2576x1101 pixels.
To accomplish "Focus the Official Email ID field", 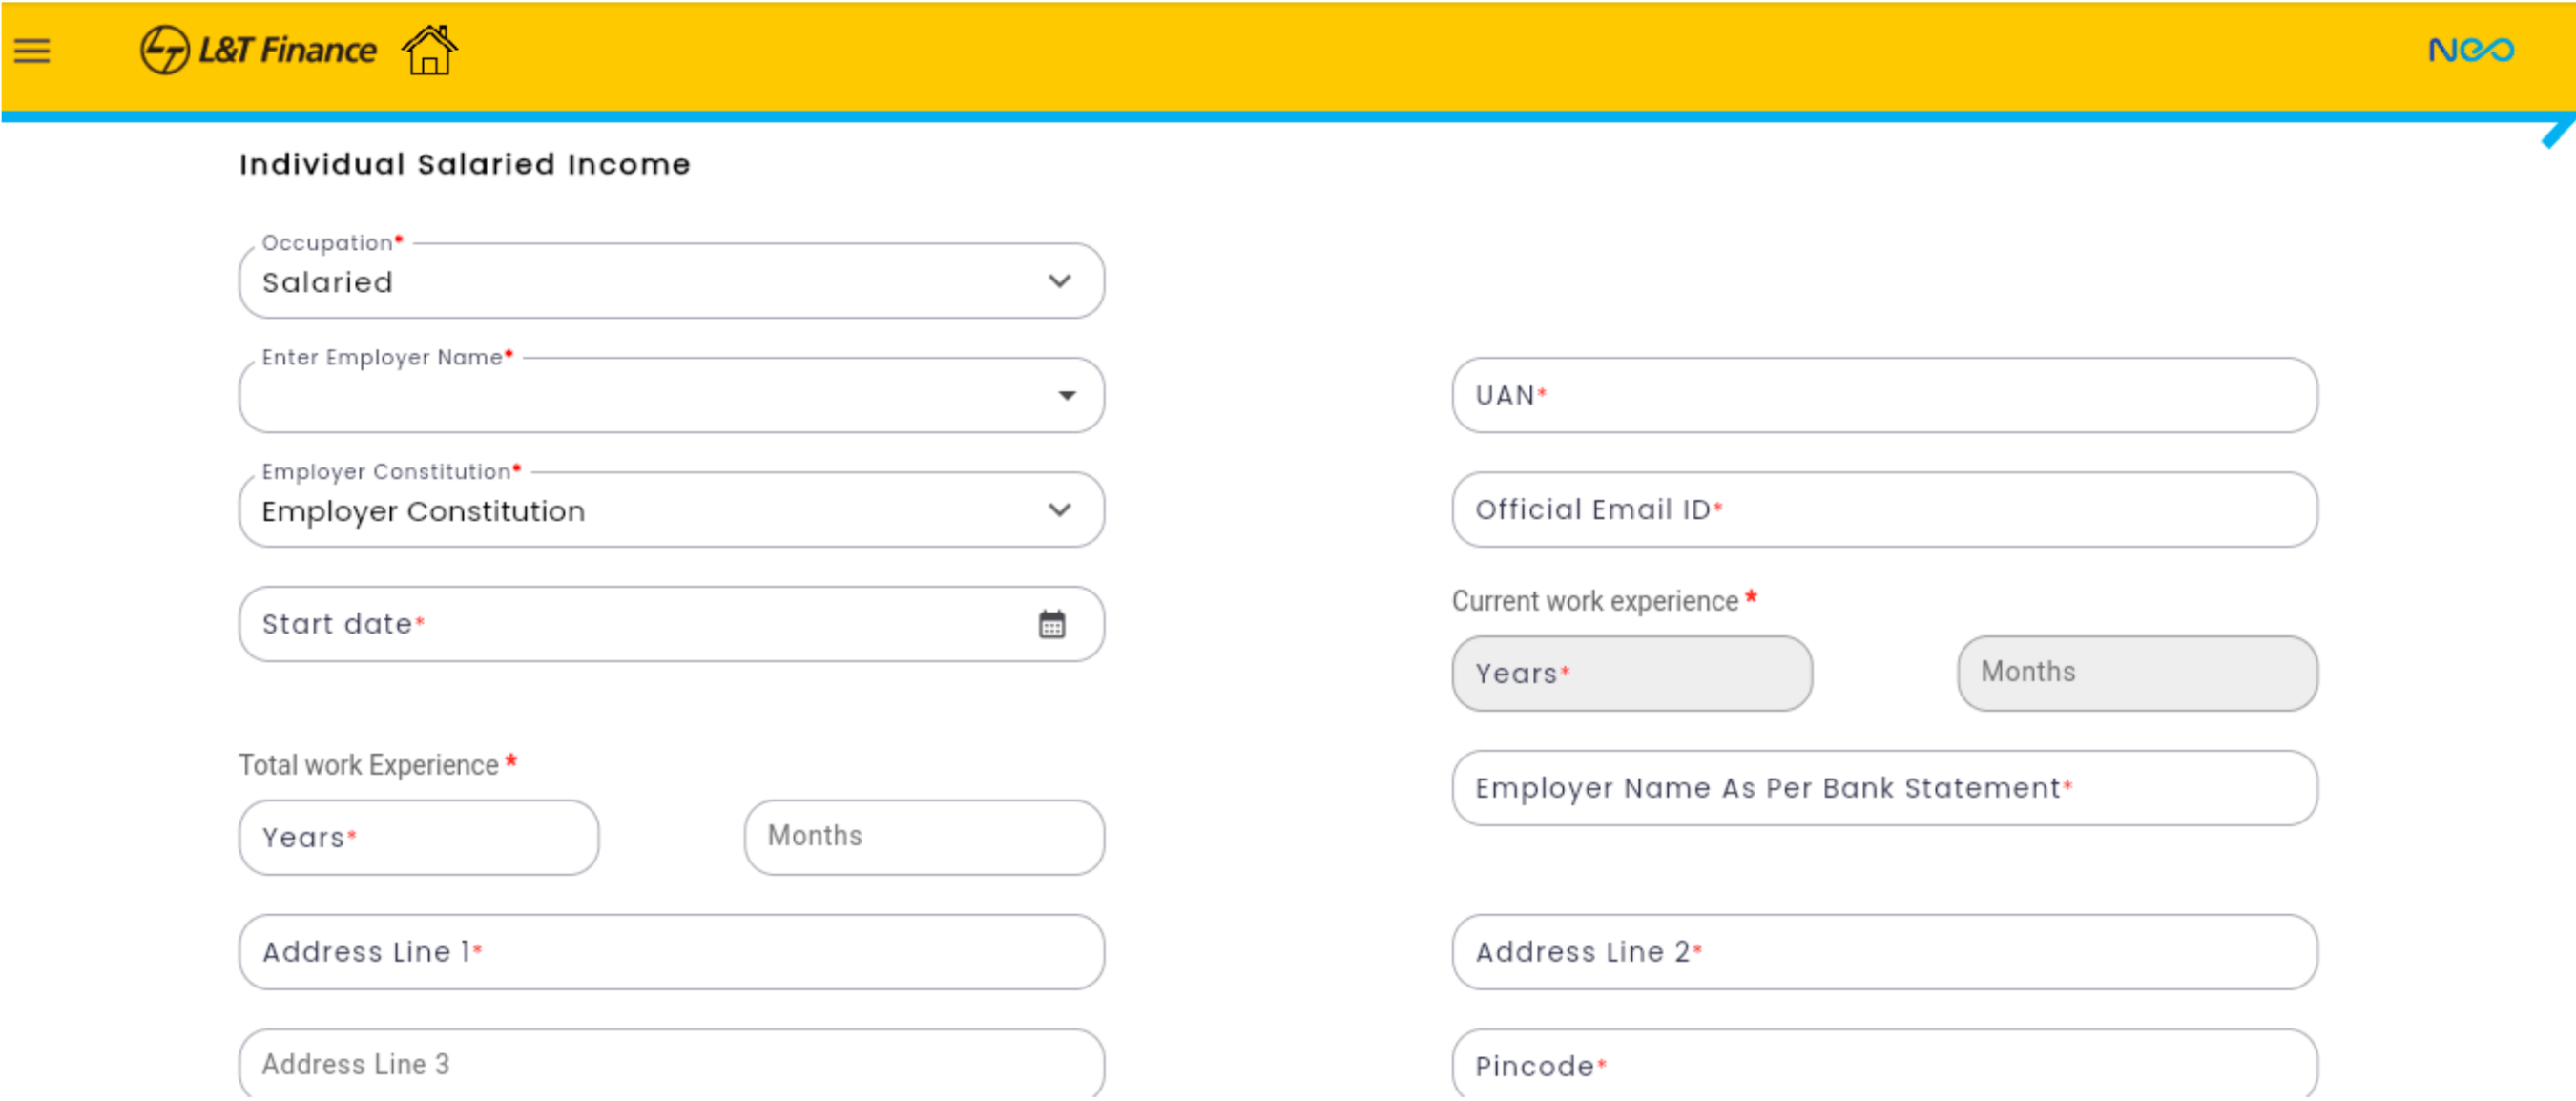I will coord(1883,510).
